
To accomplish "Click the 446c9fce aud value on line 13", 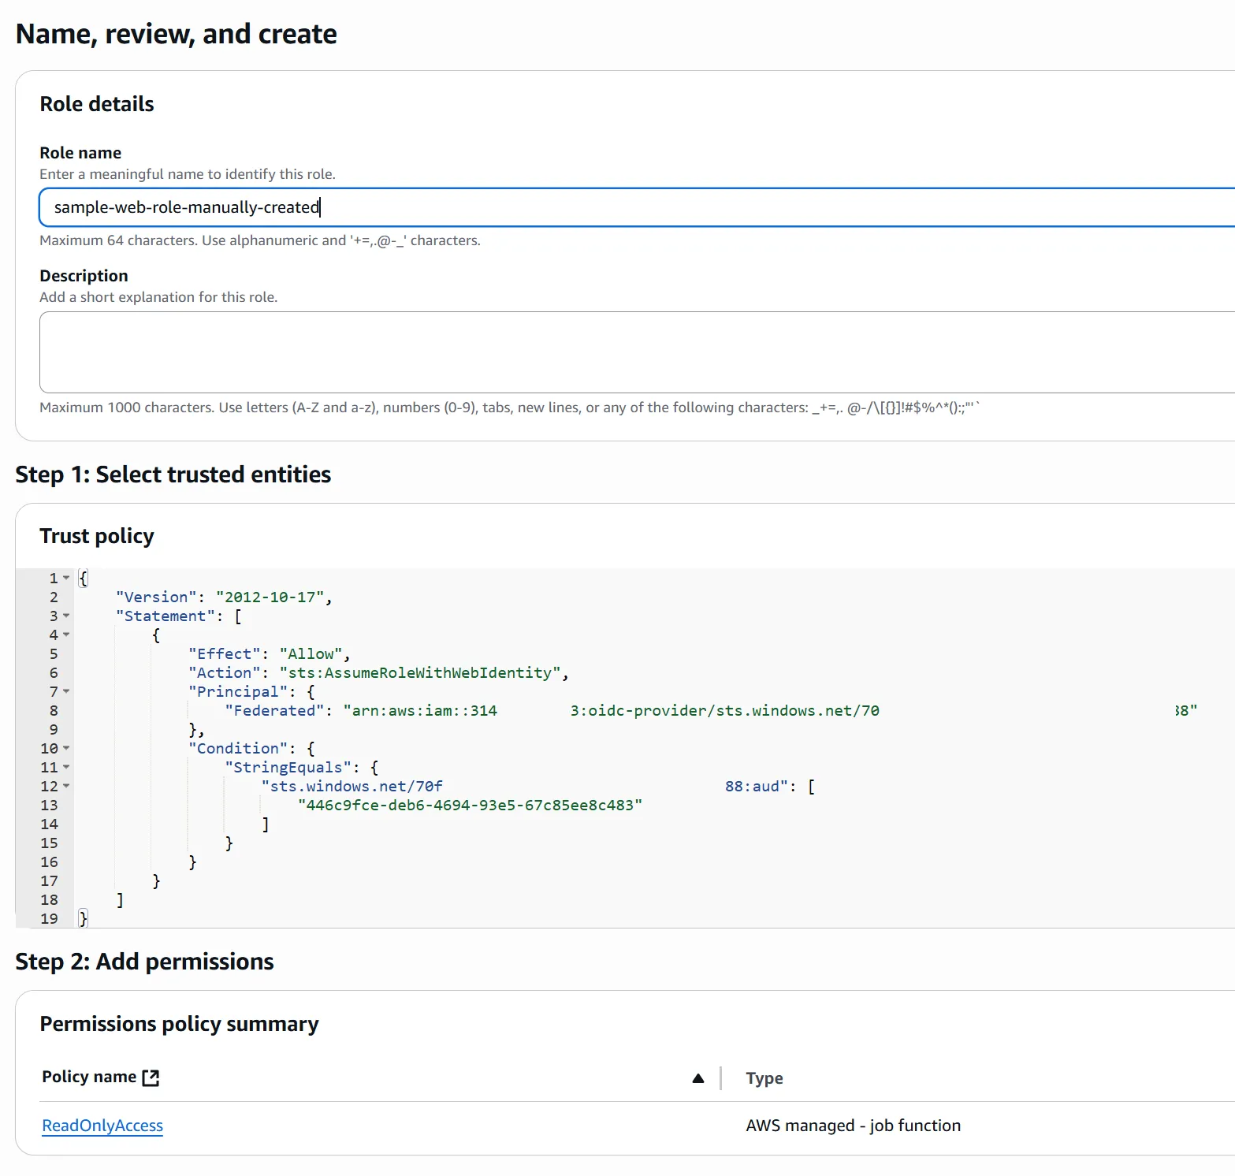I will click(x=470, y=805).
